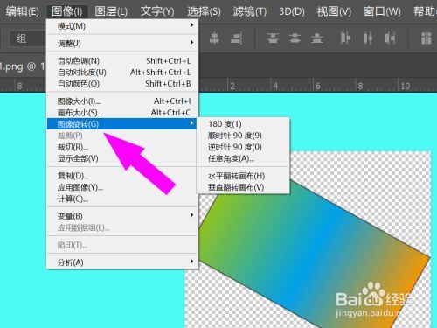Viewport: 437px width, 328px height.
Task: Open the 组 auto-select dropdown
Action: pos(28,38)
